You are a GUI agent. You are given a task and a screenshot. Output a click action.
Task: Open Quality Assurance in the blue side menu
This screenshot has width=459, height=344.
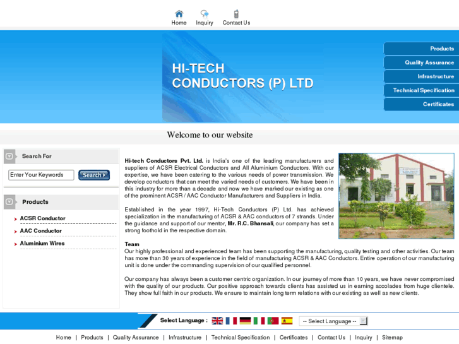point(421,62)
